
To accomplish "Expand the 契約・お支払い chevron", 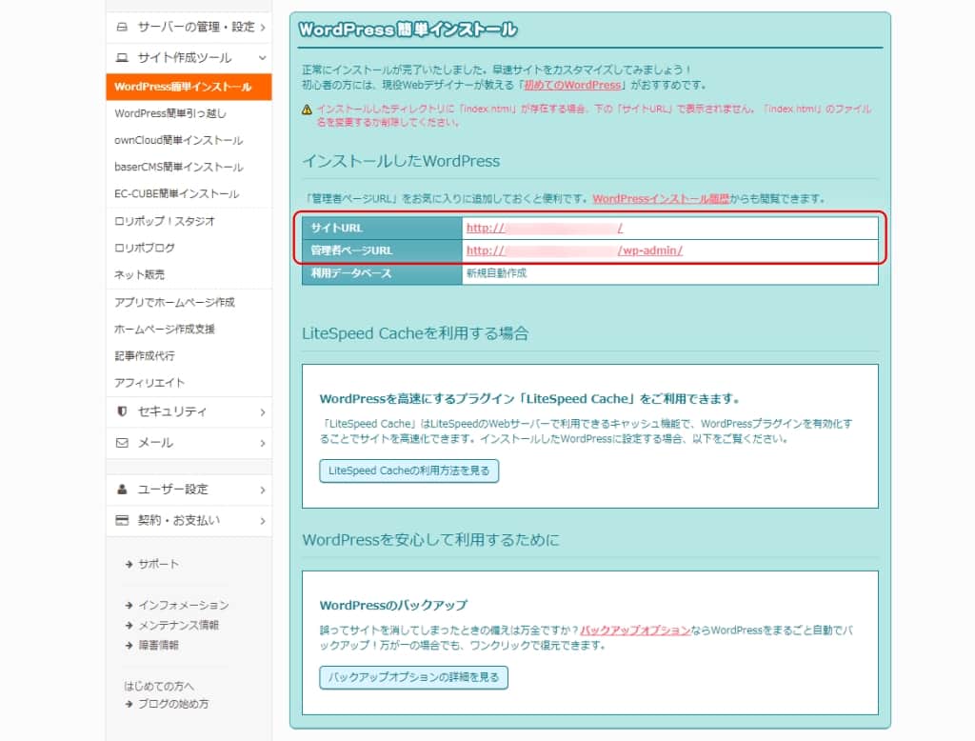I will tap(263, 521).
